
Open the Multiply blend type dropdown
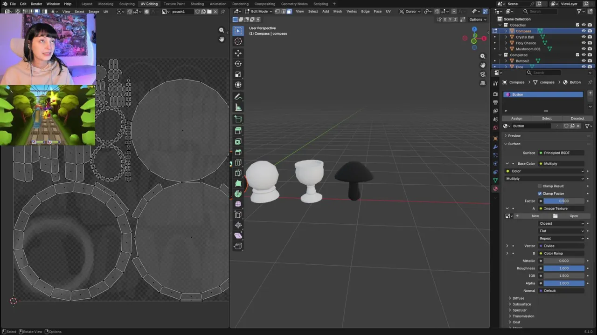(x=544, y=179)
